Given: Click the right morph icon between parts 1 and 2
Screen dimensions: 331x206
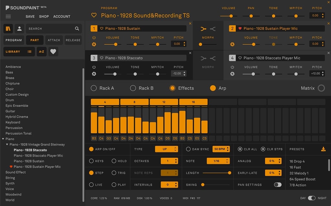Looking at the screenshot, I should [213, 29].
